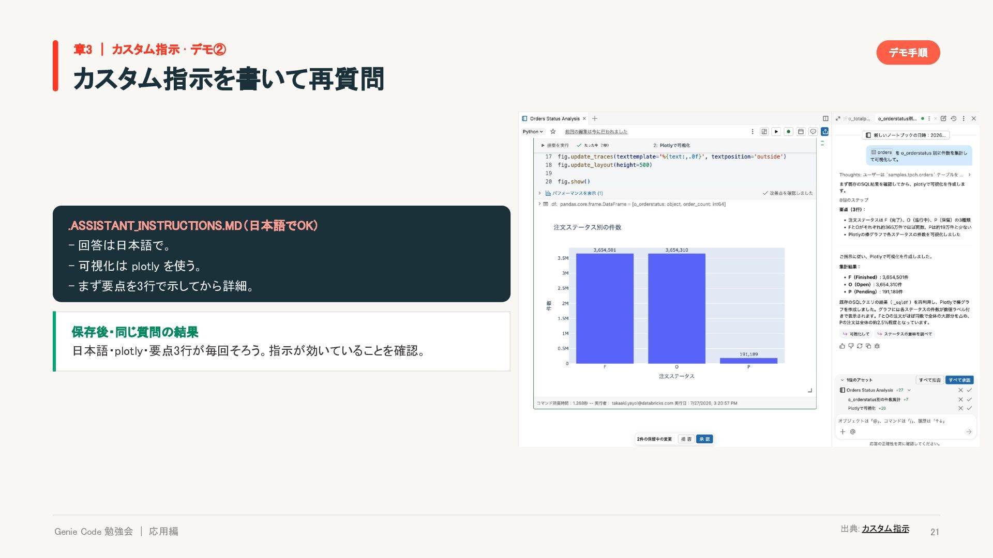Click the new chat edit icon
Screen dimensions: 993x558
click(943, 118)
